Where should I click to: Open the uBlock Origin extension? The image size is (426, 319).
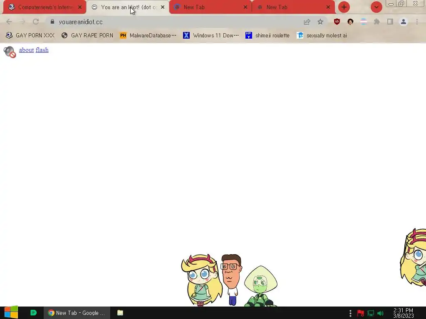click(x=337, y=22)
